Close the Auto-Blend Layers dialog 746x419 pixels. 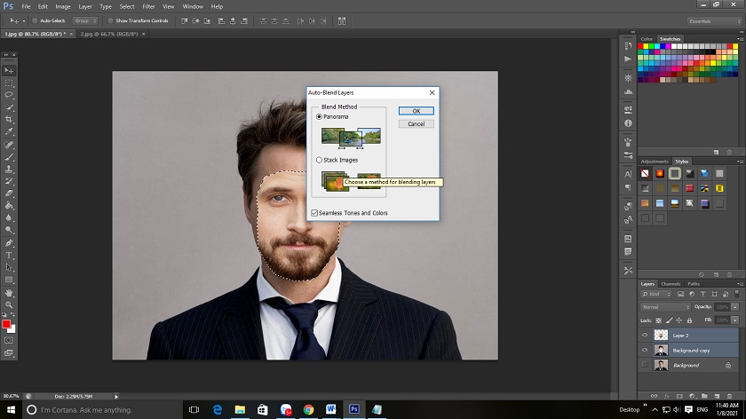point(432,92)
